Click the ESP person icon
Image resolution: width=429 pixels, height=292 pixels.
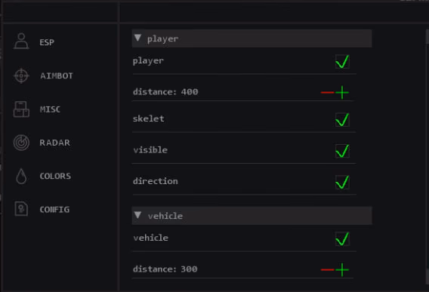(21, 41)
